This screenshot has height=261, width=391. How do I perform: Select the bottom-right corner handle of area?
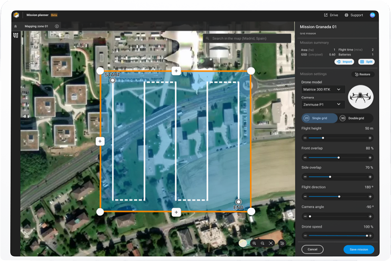click(251, 211)
